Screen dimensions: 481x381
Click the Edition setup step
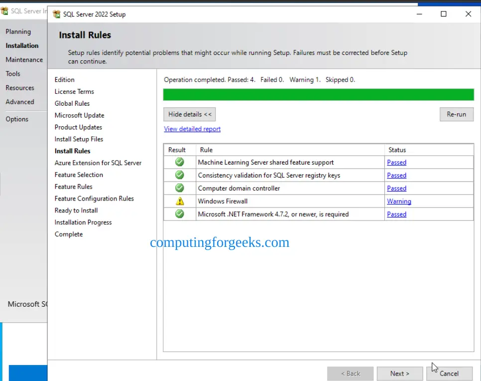tap(64, 80)
